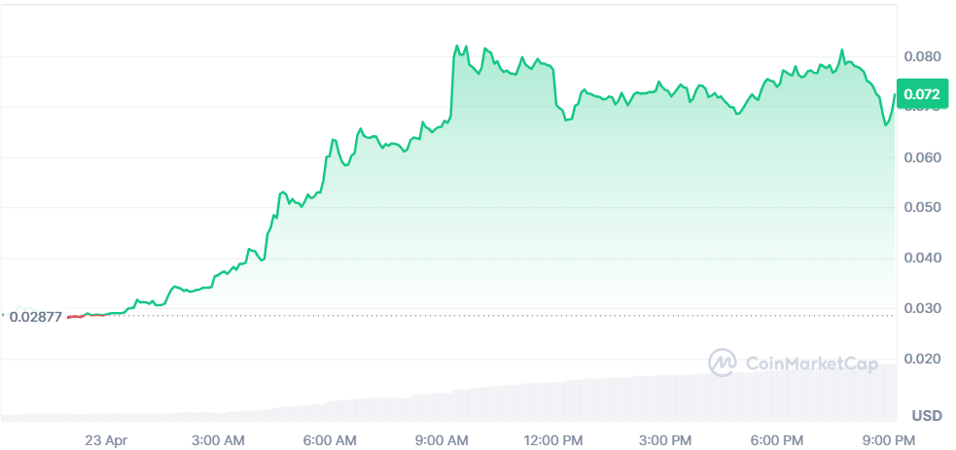Click the USD currency label

pyautogui.click(x=927, y=416)
